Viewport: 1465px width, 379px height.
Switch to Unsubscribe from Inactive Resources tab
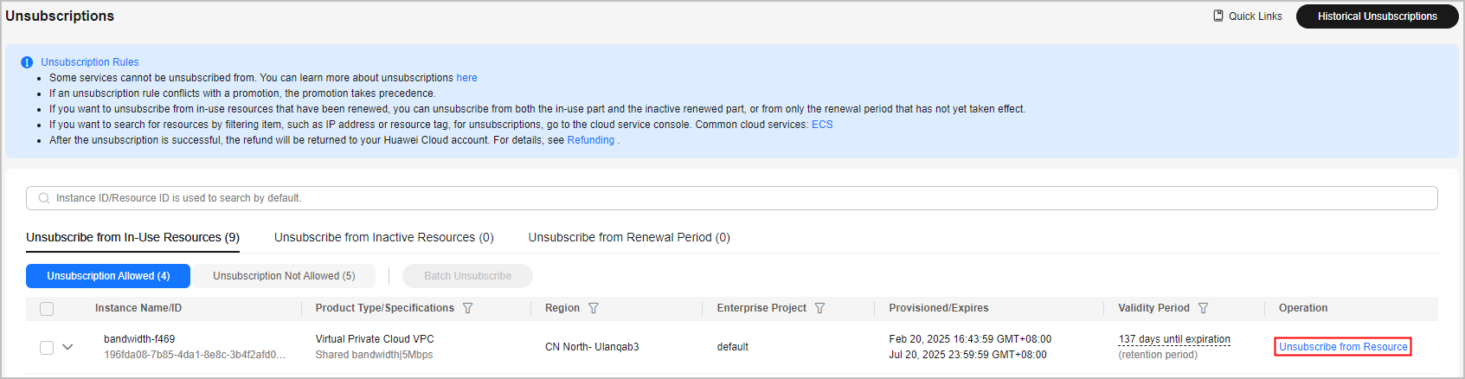pos(383,237)
